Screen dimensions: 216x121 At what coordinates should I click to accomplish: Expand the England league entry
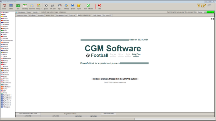(x=6, y=12)
